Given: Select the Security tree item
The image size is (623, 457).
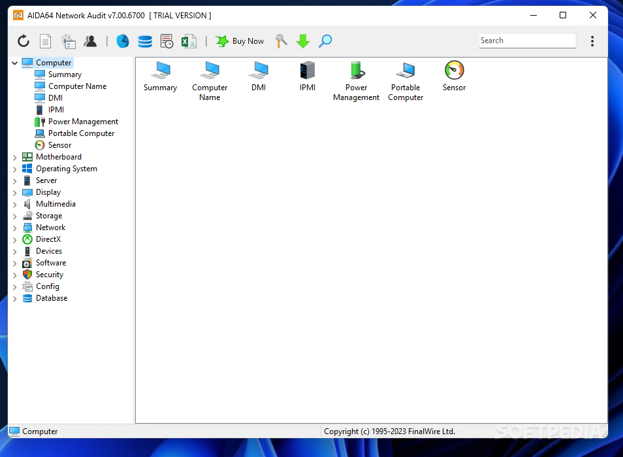Looking at the screenshot, I should [x=49, y=275].
